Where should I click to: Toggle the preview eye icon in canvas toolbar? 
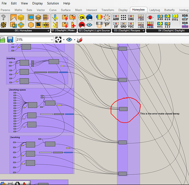click(69, 40)
